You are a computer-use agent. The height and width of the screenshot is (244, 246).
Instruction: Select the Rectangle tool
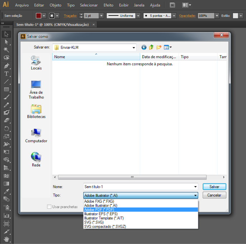(6, 89)
